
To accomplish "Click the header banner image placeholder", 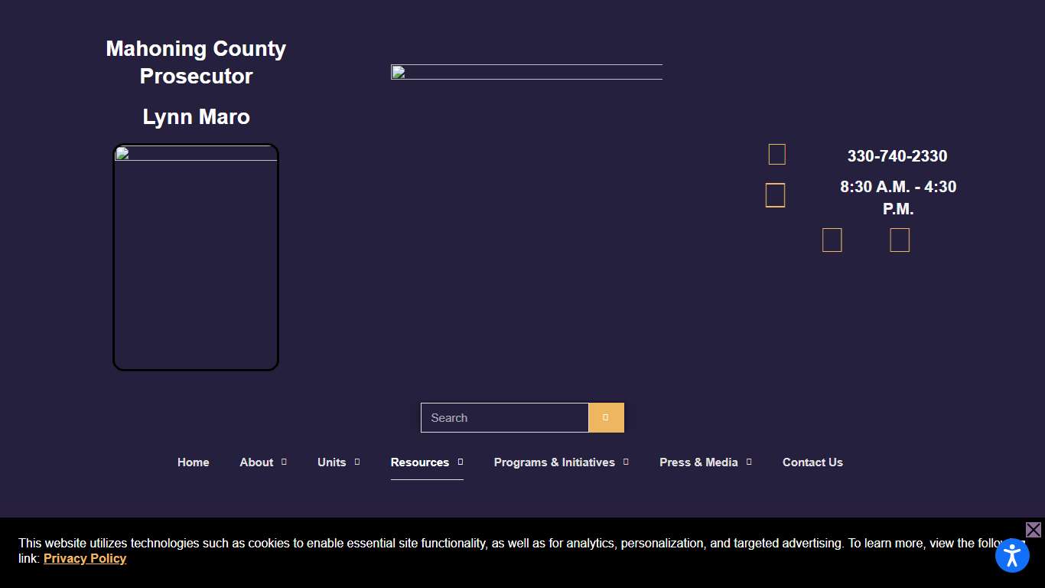I will pyautogui.click(x=526, y=72).
